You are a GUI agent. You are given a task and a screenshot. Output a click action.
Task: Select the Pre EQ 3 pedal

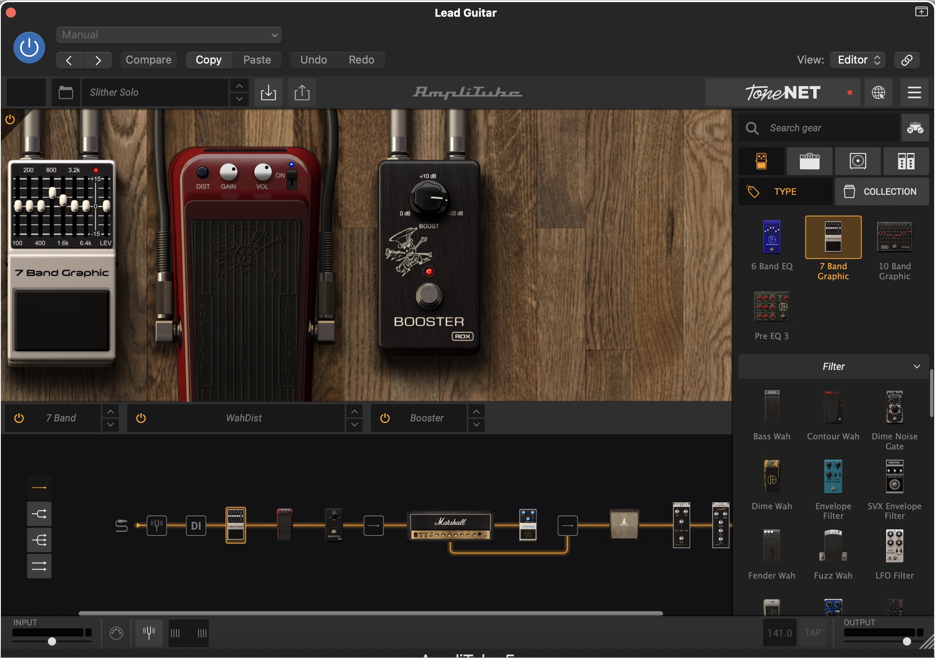click(772, 306)
